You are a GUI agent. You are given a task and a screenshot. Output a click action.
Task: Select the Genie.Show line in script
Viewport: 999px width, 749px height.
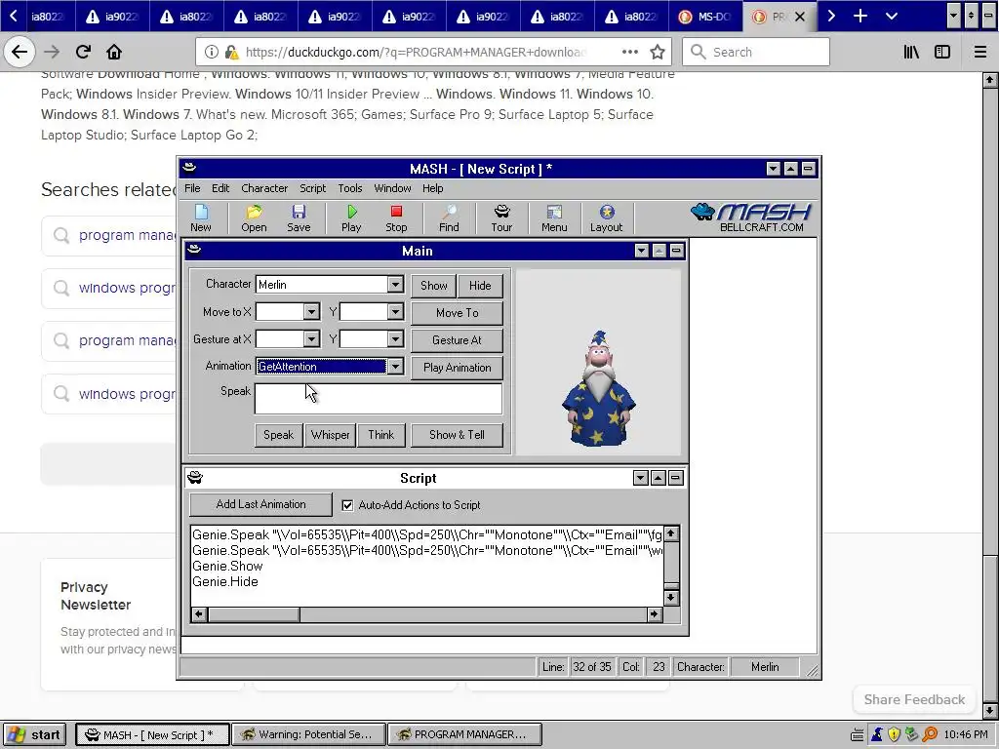[x=227, y=566]
